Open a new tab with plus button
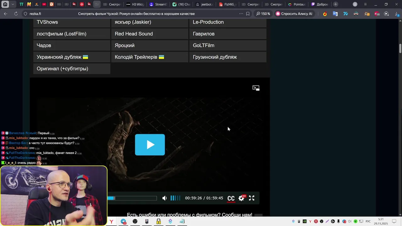 pyautogui.click(x=336, y=4)
